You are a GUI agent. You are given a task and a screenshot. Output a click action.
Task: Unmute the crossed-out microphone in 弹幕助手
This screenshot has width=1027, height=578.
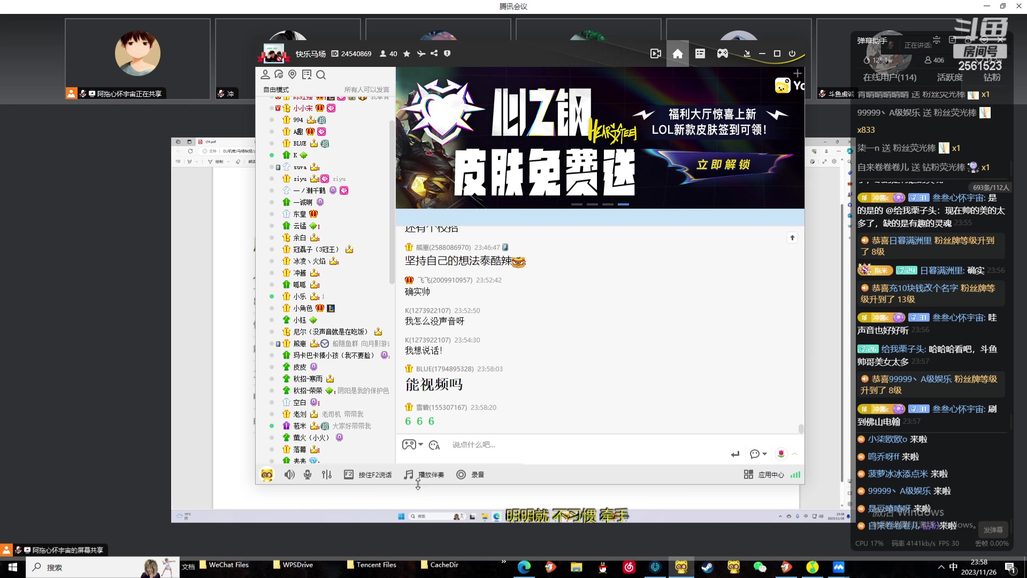click(890, 44)
